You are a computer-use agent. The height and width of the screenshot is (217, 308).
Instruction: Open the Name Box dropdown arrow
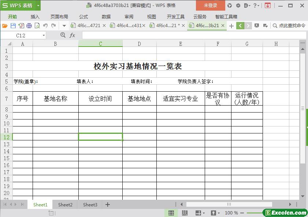pos(44,35)
